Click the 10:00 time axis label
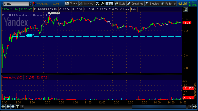 [x=47, y=102]
